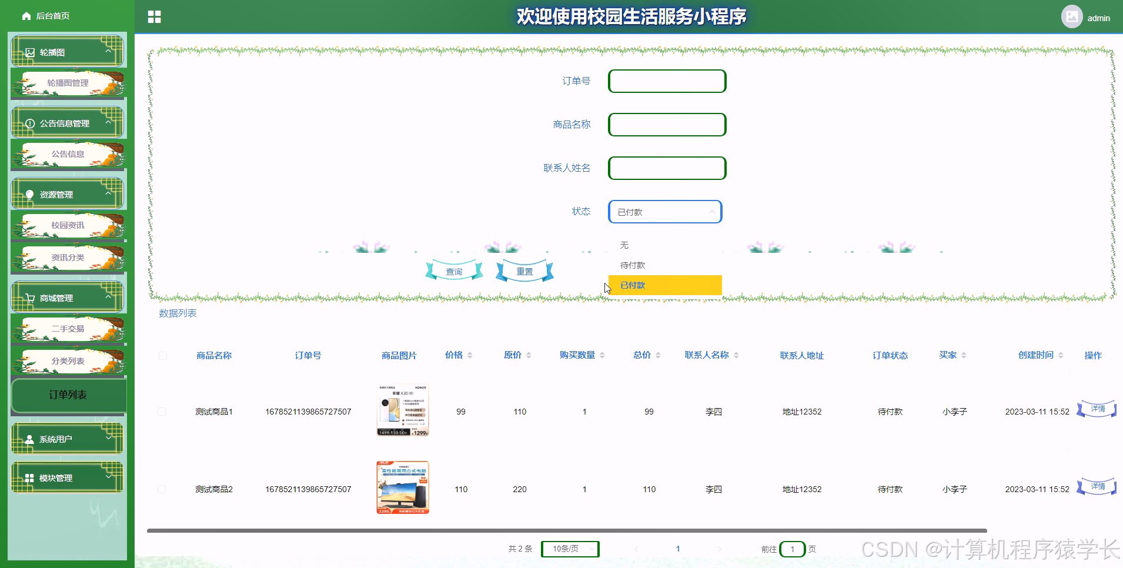
Task: Check the row for 测试商品1
Action: point(162,412)
